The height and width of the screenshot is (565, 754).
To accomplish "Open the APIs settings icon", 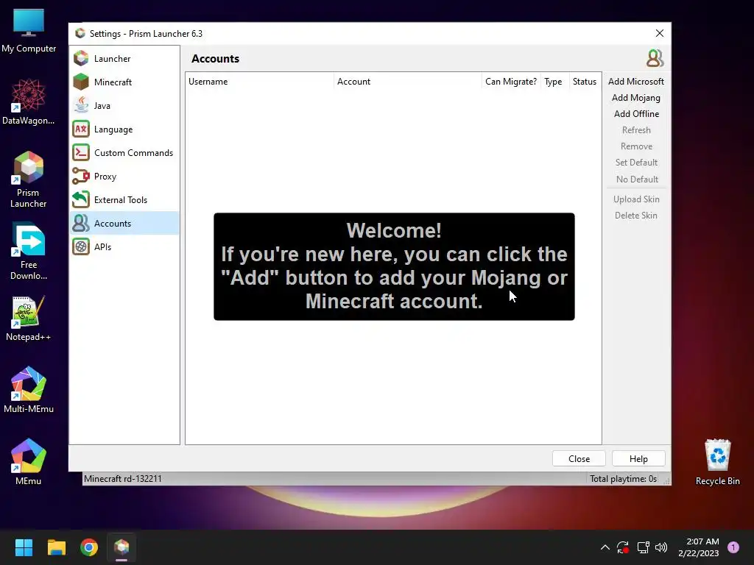I will point(81,247).
